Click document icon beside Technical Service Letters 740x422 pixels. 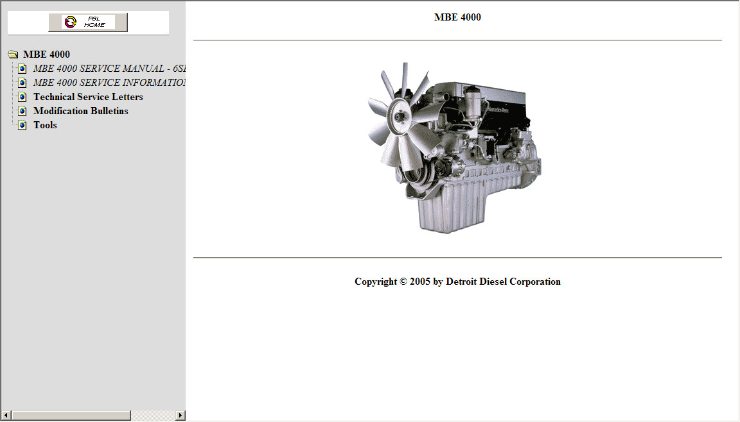coord(22,97)
